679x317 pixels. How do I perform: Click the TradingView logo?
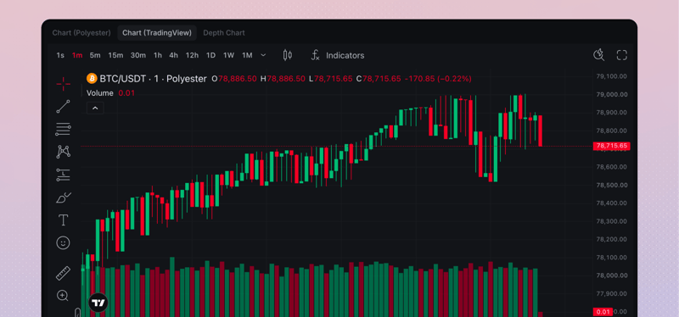(x=98, y=303)
